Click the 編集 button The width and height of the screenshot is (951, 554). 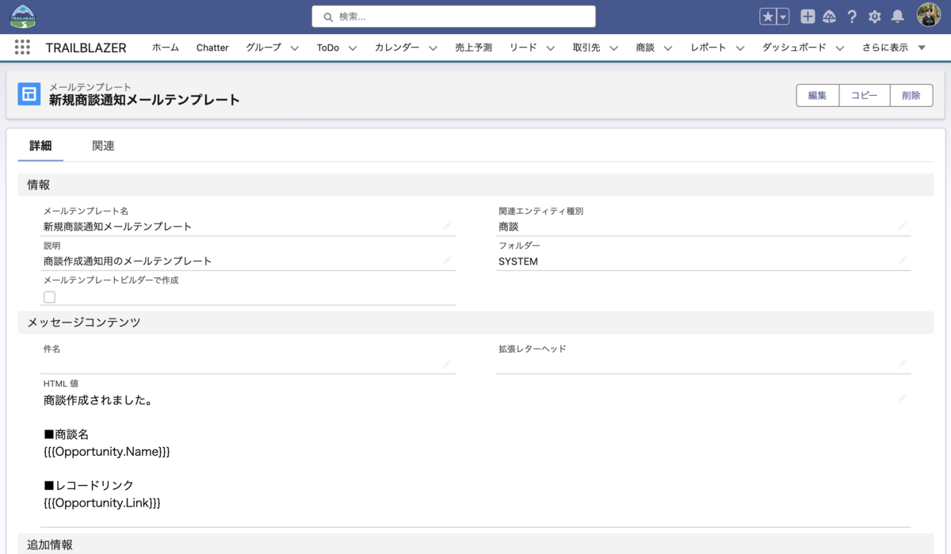(x=818, y=95)
